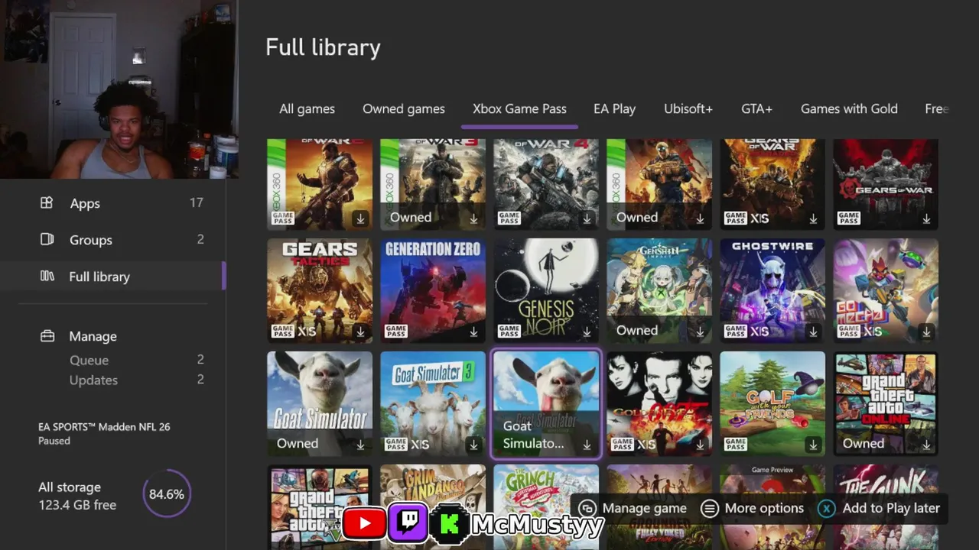Select the Ghostwire game tile
This screenshot has height=550, width=979.
772,290
